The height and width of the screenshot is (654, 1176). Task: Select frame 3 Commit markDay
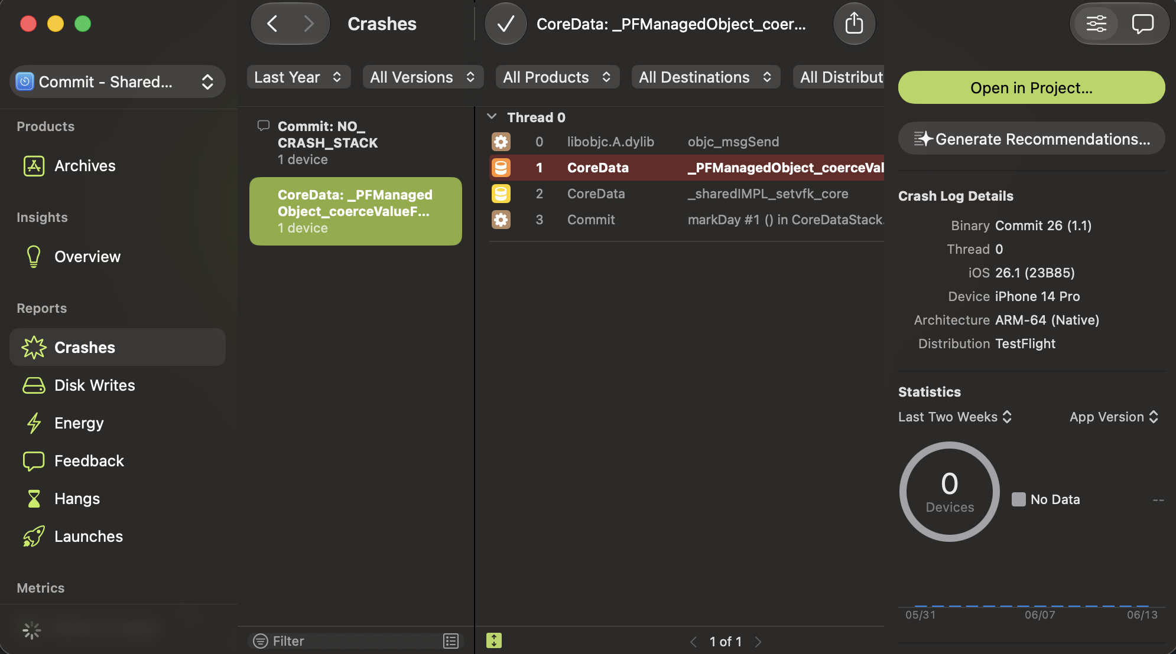687,220
